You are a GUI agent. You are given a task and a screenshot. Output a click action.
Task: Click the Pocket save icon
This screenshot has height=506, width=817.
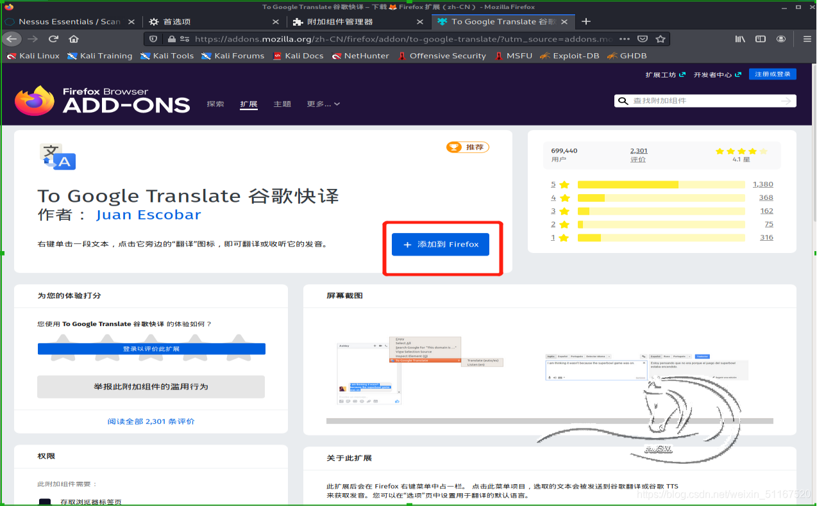(x=643, y=39)
